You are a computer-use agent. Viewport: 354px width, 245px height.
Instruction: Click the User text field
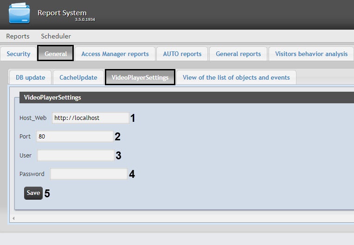tap(76, 156)
